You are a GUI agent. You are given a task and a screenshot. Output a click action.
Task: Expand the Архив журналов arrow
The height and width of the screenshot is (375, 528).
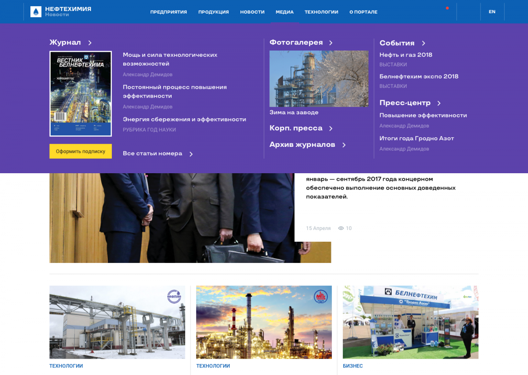(344, 145)
